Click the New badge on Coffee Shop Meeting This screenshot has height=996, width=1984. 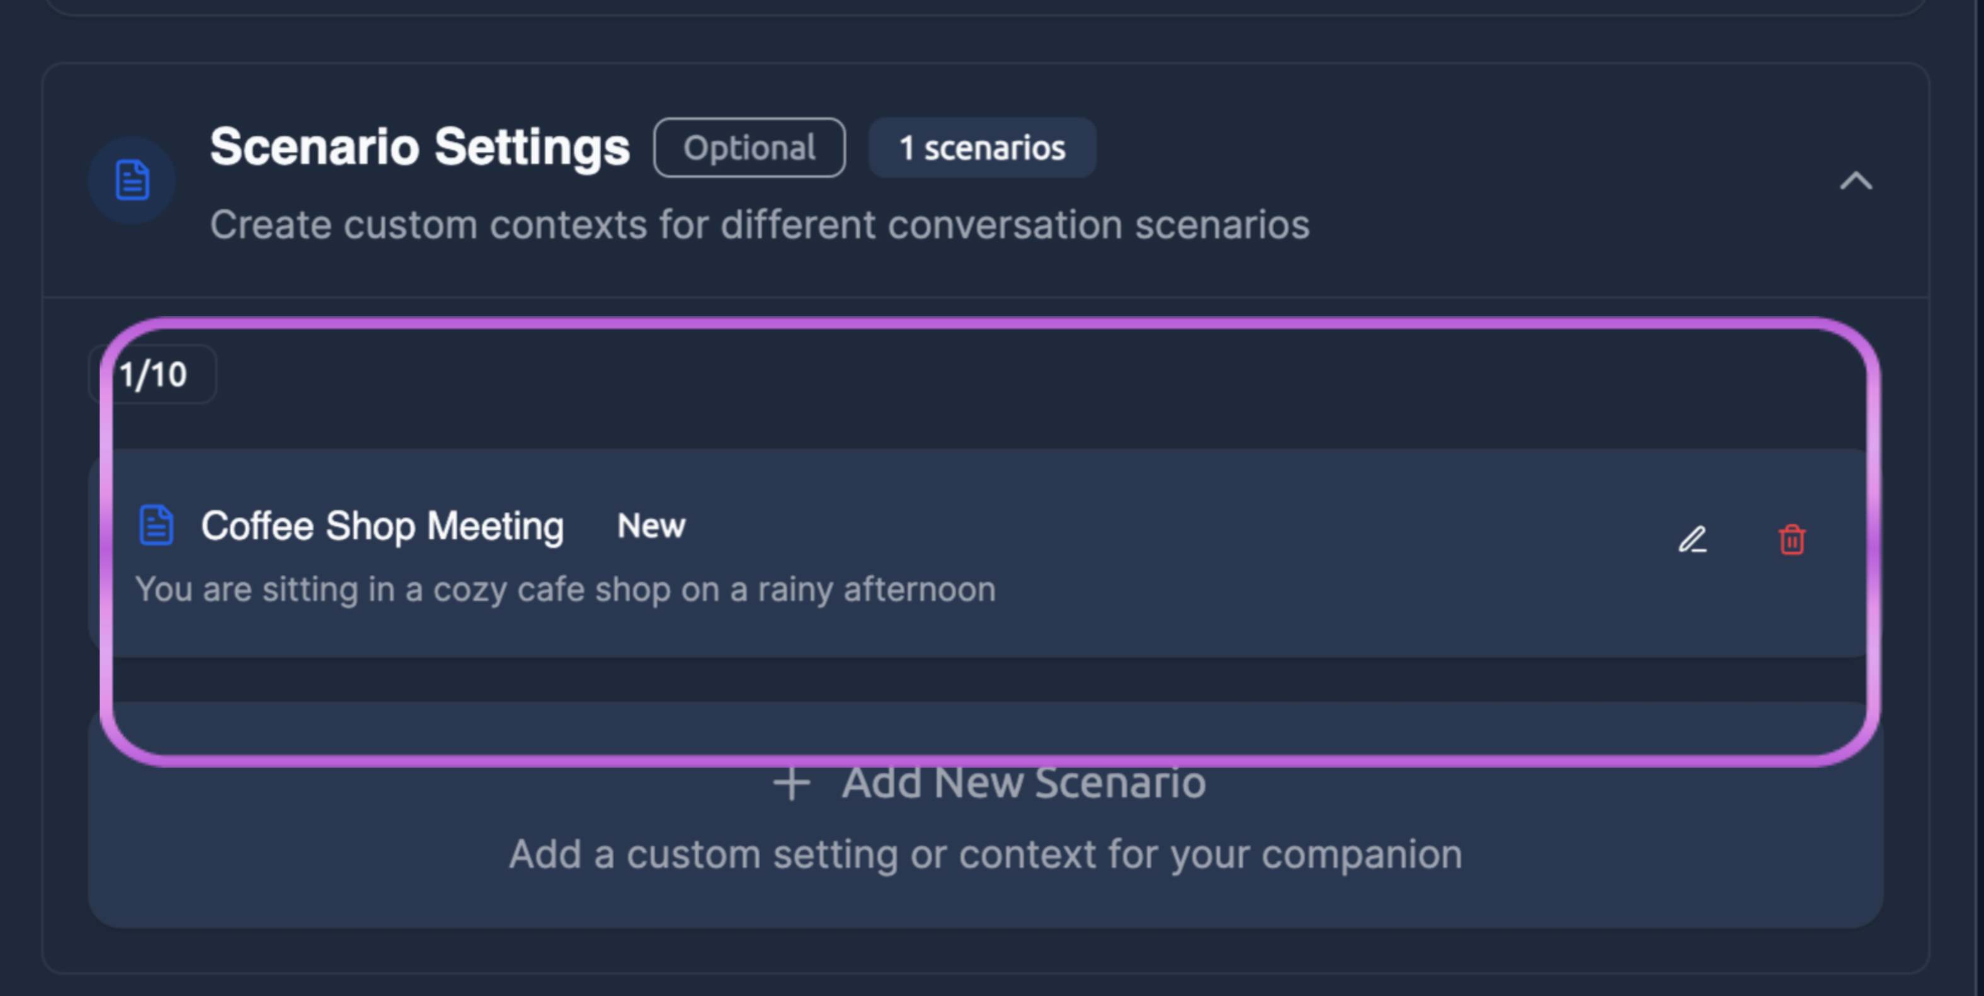click(651, 526)
